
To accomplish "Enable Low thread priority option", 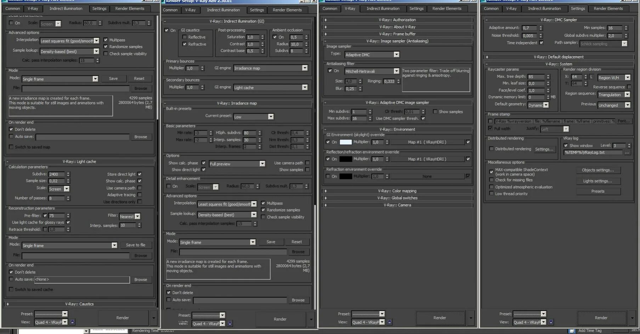I will point(491,194).
